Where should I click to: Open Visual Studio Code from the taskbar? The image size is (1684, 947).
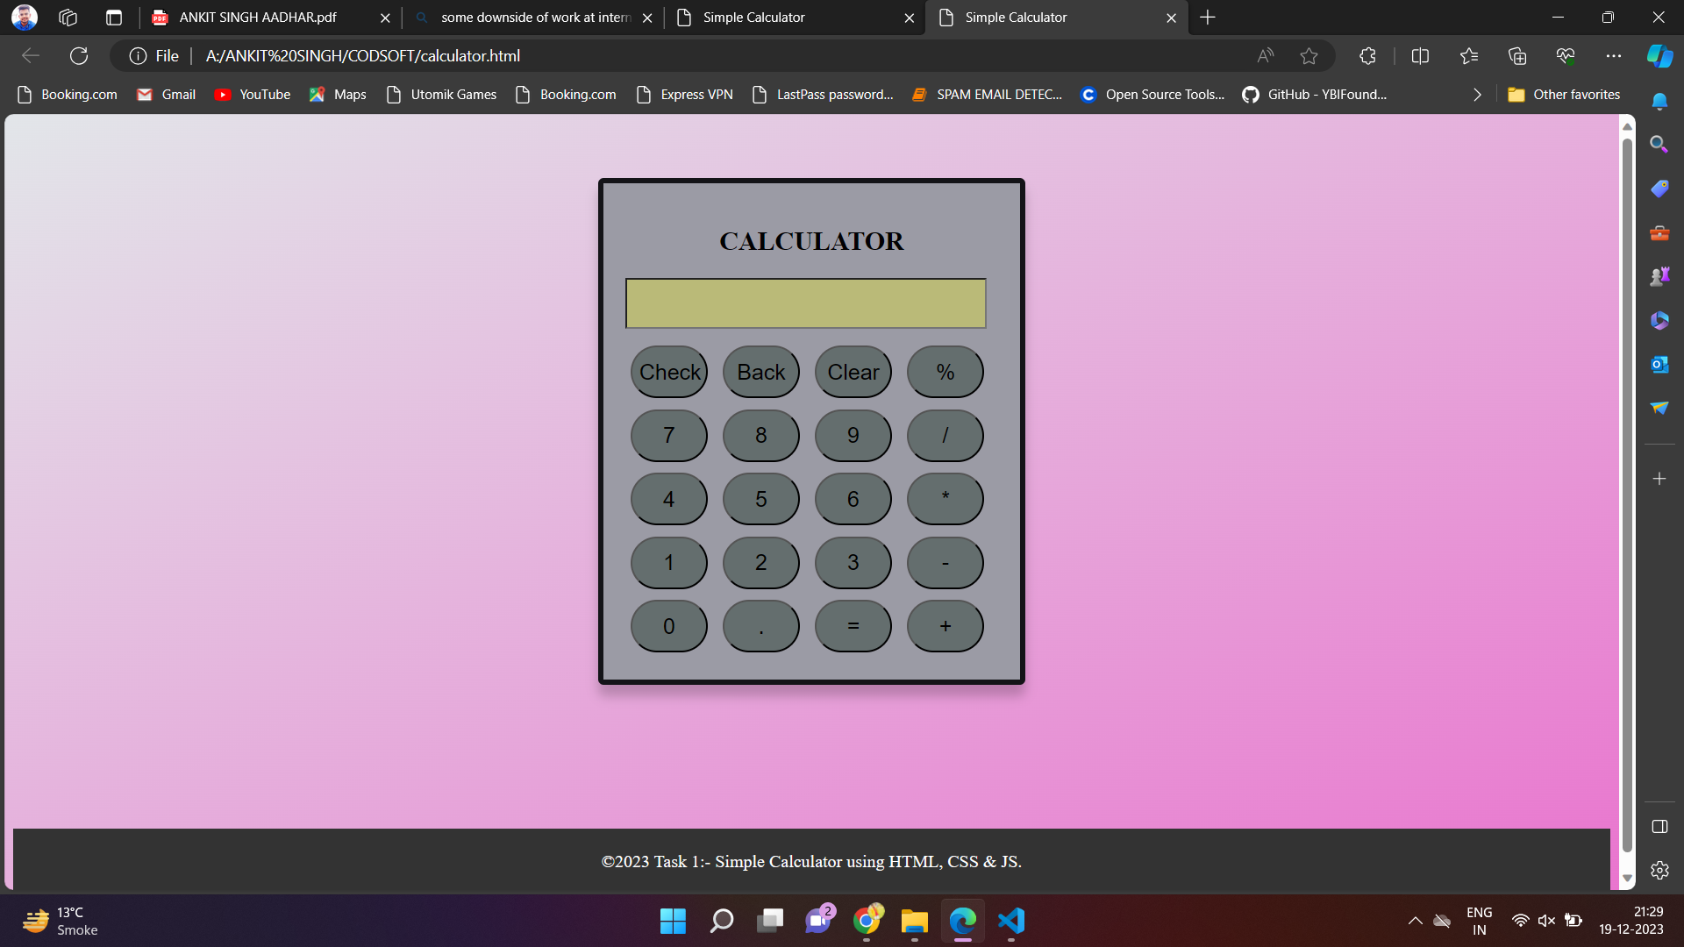pos(1010,921)
